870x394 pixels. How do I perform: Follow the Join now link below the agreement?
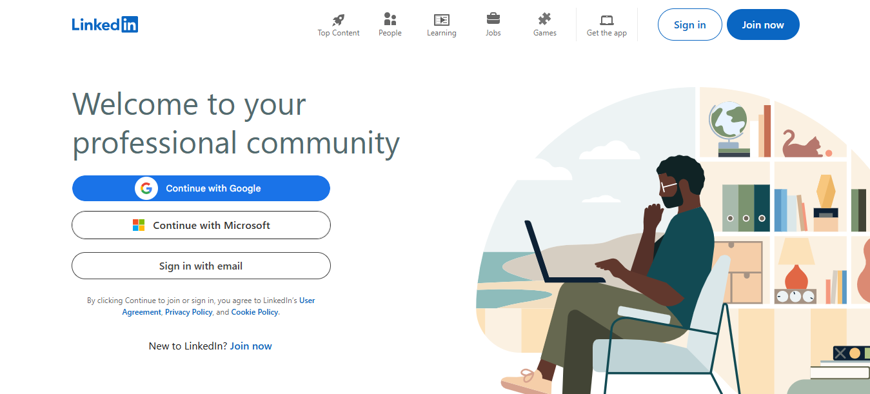point(251,346)
